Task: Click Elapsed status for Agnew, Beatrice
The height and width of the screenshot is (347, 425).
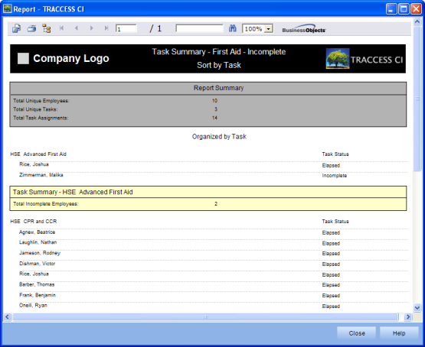Action: 331,232
